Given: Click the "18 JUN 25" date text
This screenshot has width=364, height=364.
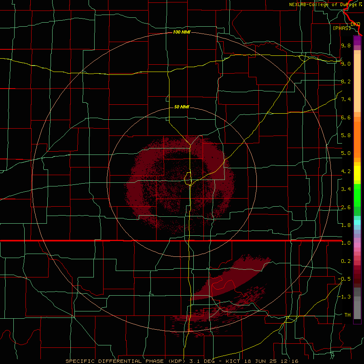Looking at the screenshot, I should pos(260,361).
